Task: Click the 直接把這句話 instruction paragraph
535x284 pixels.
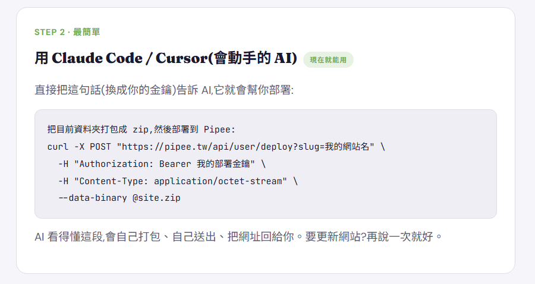Action: (x=164, y=90)
